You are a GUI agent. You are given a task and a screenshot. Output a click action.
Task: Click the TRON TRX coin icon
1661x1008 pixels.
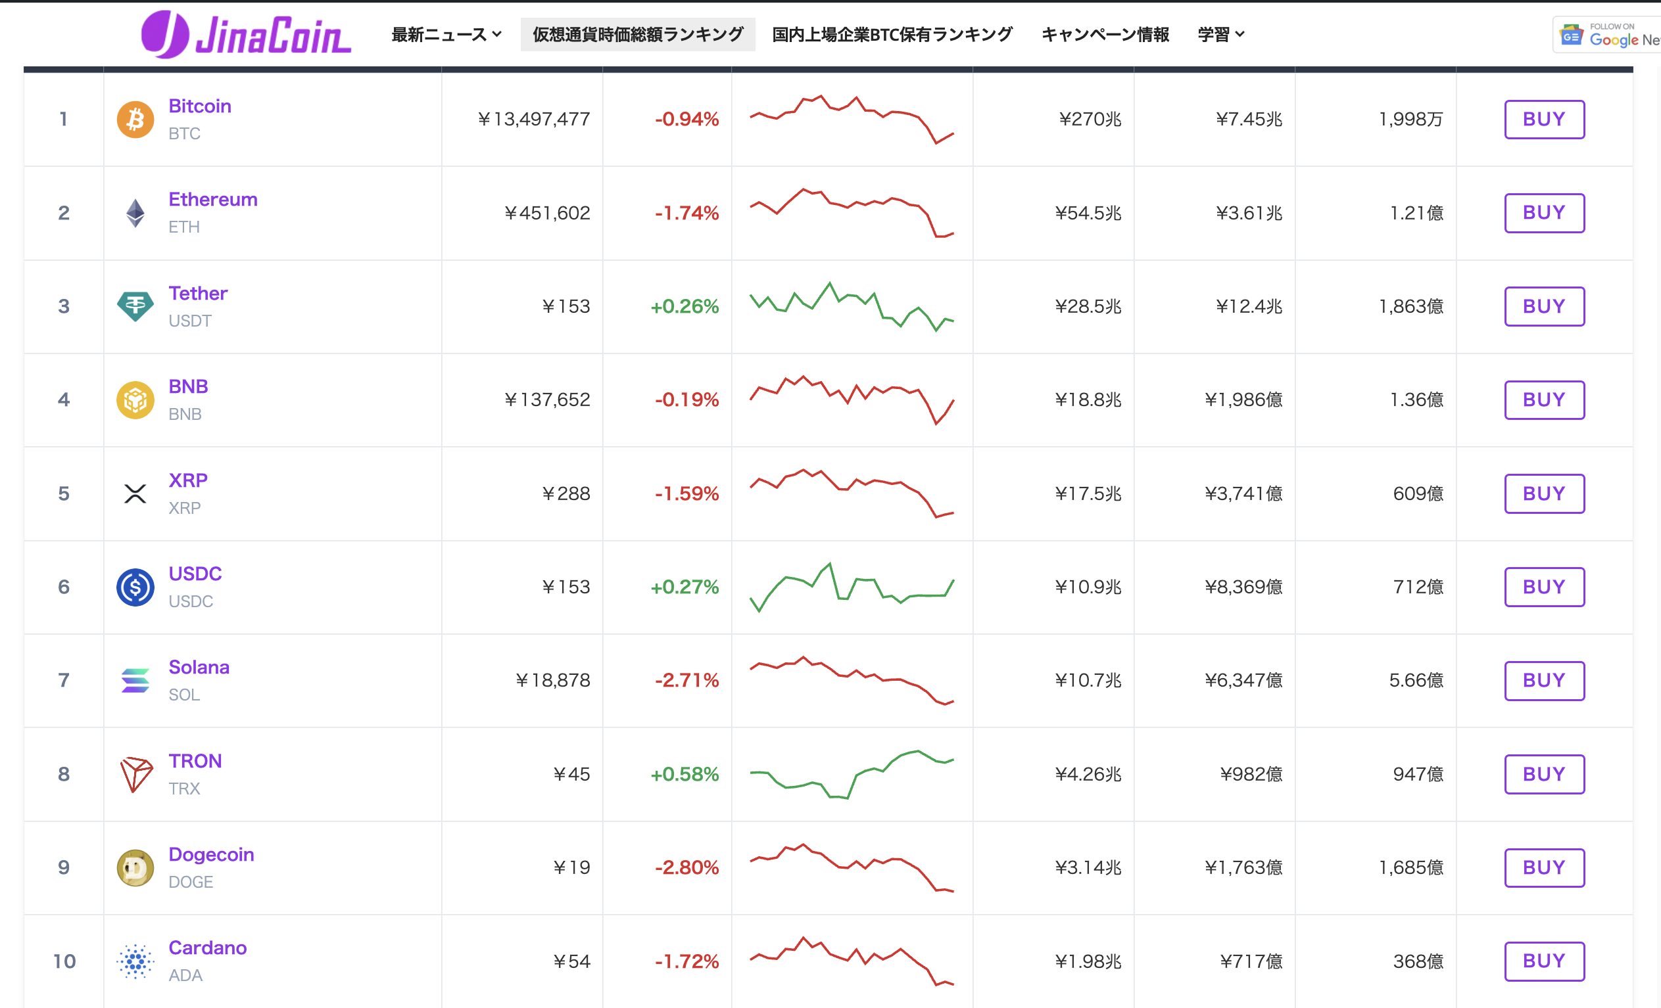pyautogui.click(x=135, y=774)
